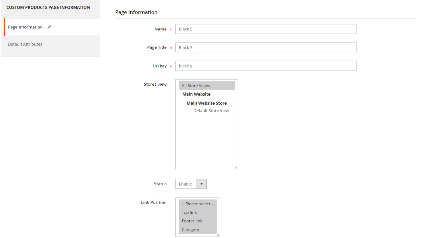Click resize handle of Stores view list
The image size is (432, 238).
point(236,167)
